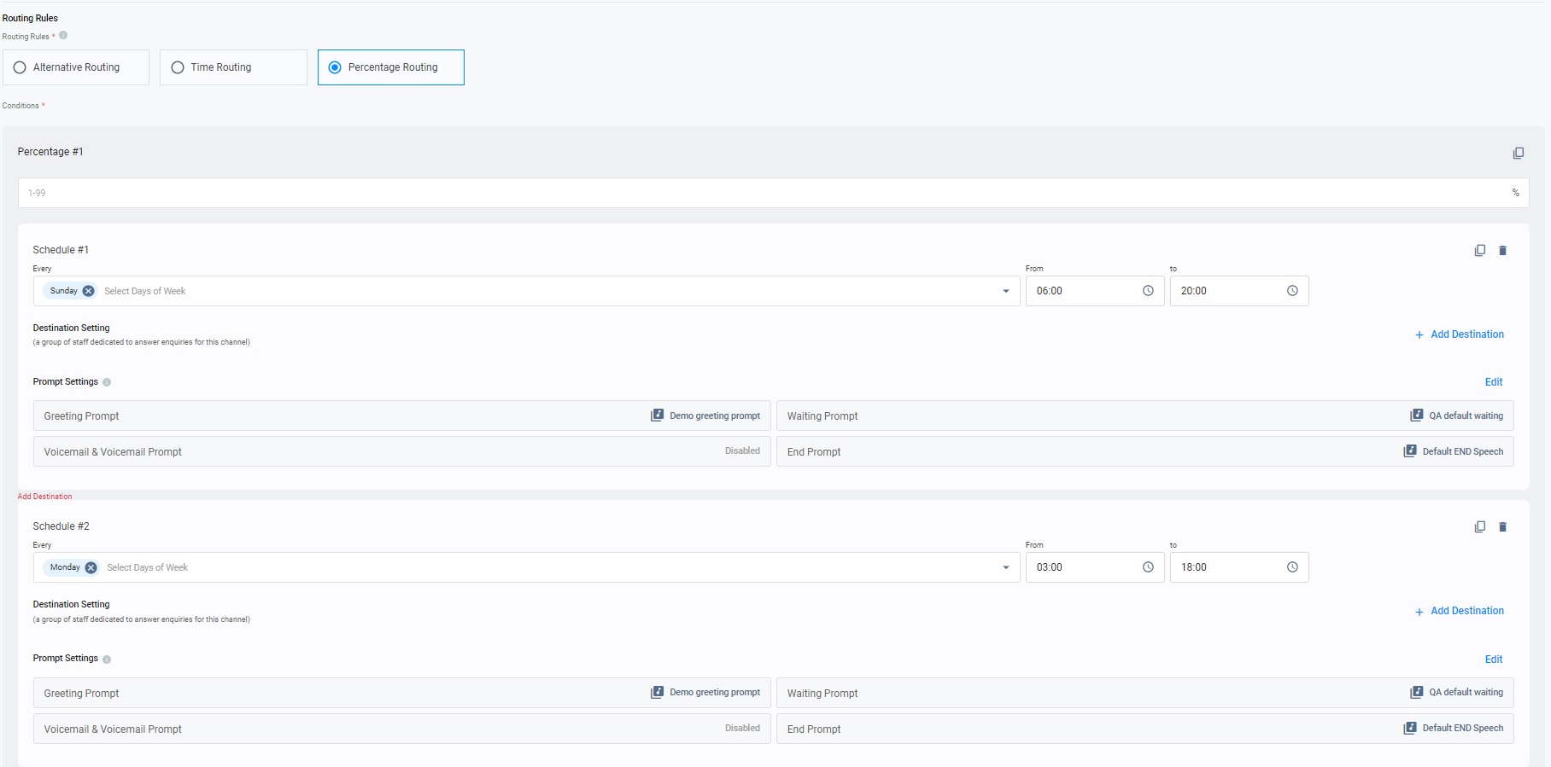Open the clock picker for 18:00 end time
The width and height of the screenshot is (1551, 767).
point(1292,567)
